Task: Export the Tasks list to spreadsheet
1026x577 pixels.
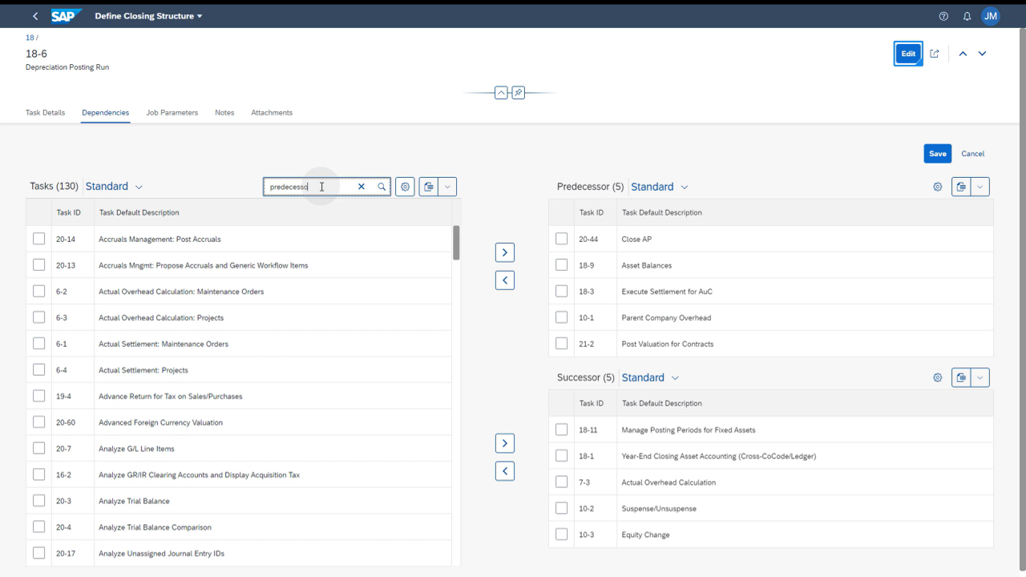Action: coord(429,186)
